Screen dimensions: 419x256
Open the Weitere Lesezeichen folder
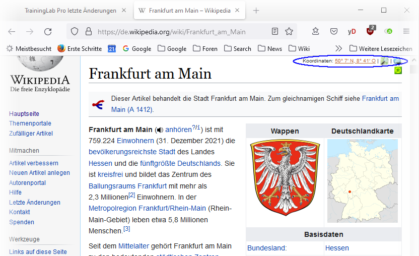[x=381, y=49]
